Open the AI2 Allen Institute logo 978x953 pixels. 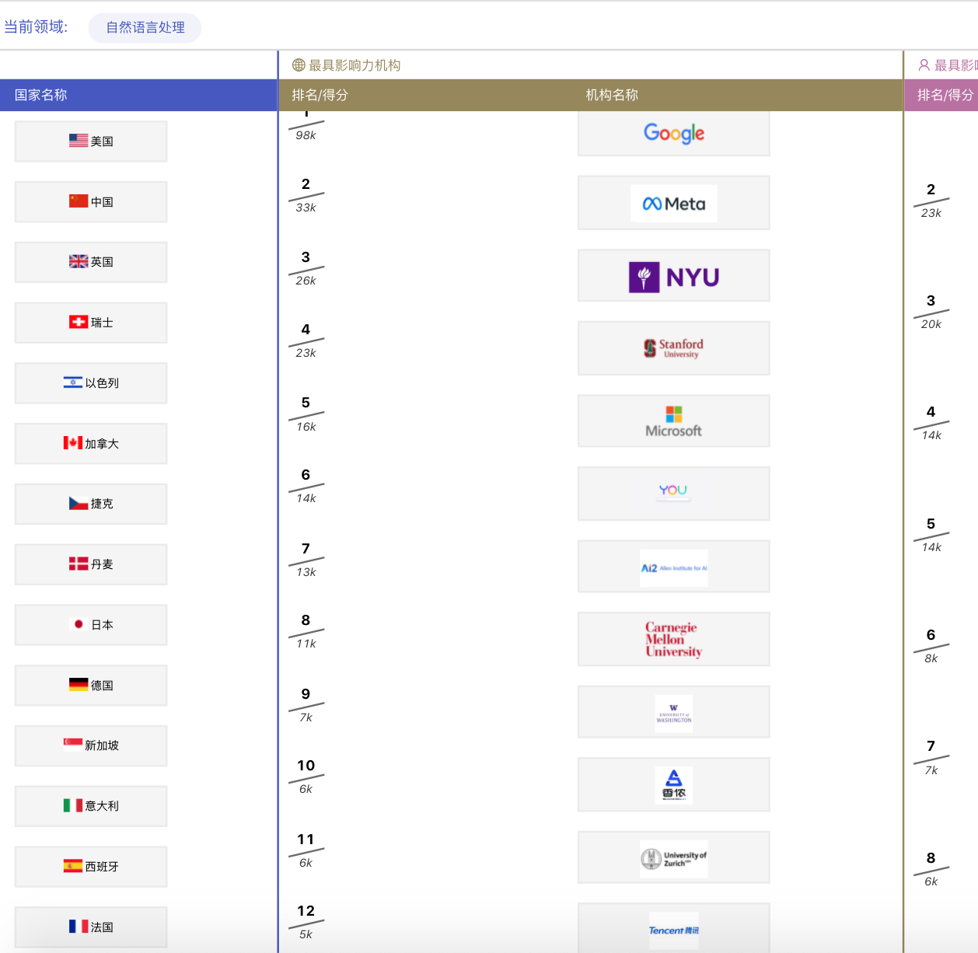[673, 567]
